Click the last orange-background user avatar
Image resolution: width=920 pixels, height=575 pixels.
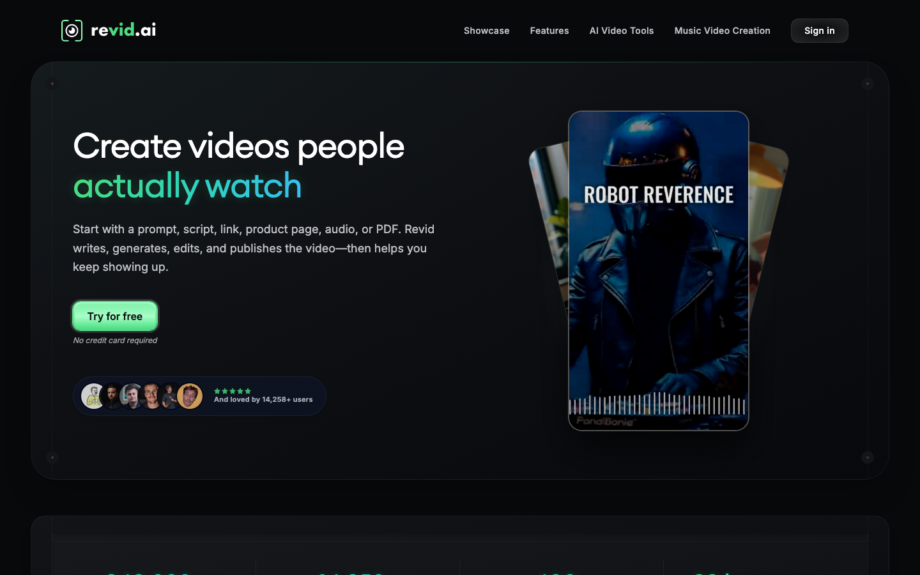[190, 396]
